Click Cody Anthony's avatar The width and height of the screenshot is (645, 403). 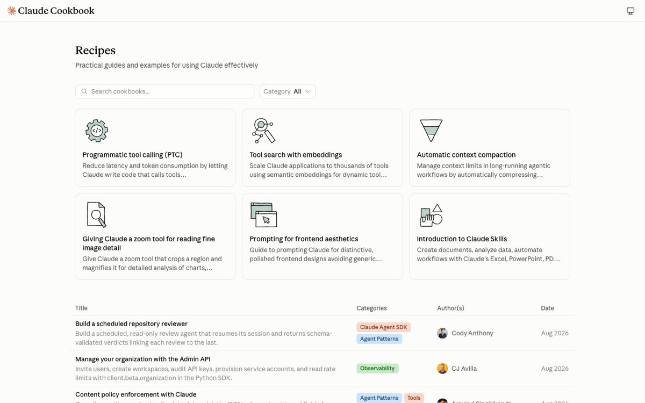coord(442,333)
